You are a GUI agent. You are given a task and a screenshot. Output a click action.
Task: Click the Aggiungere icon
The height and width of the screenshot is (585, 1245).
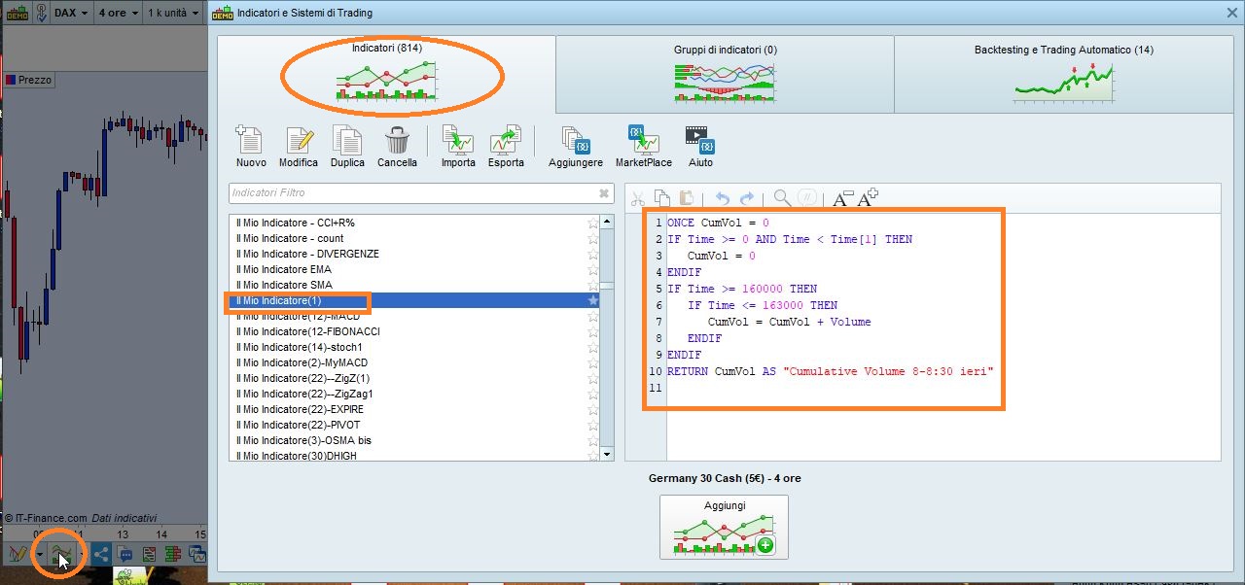click(x=576, y=140)
